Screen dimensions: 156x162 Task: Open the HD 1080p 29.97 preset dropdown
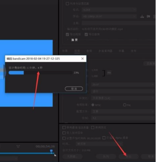click(x=109, y=16)
